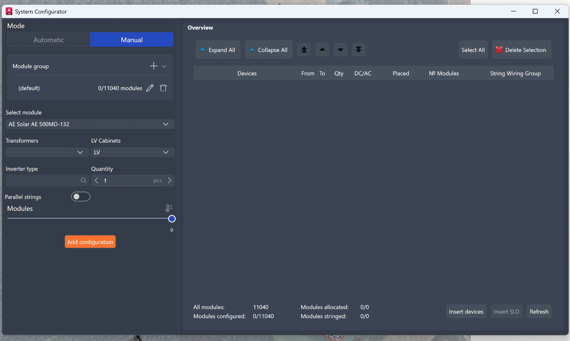Switch to Manual mode tab
The image size is (570, 341).
coord(132,40)
